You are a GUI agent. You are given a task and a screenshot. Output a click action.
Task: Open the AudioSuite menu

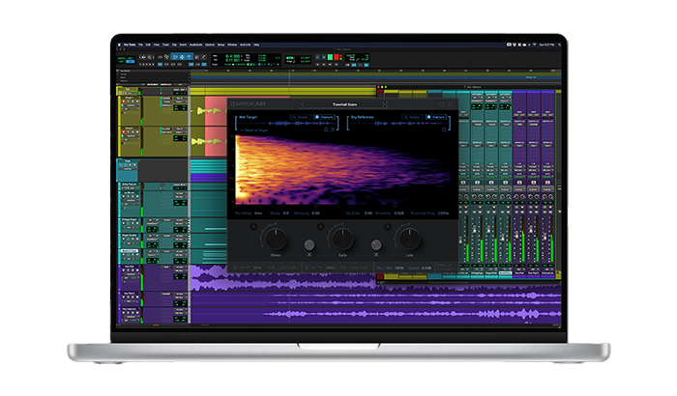point(195,44)
